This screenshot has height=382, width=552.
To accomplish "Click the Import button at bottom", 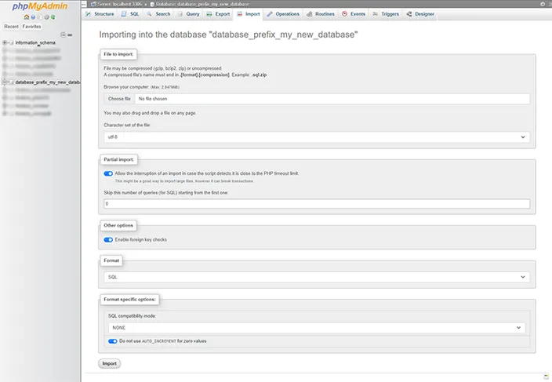I will [x=110, y=364].
